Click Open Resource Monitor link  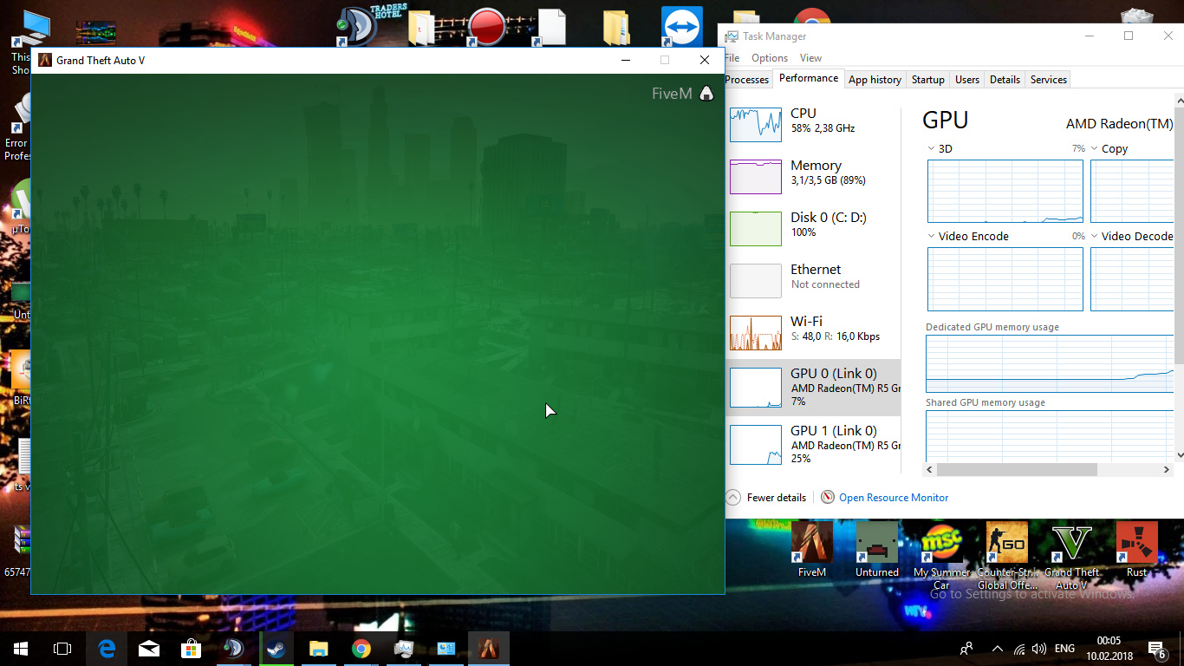pos(894,498)
